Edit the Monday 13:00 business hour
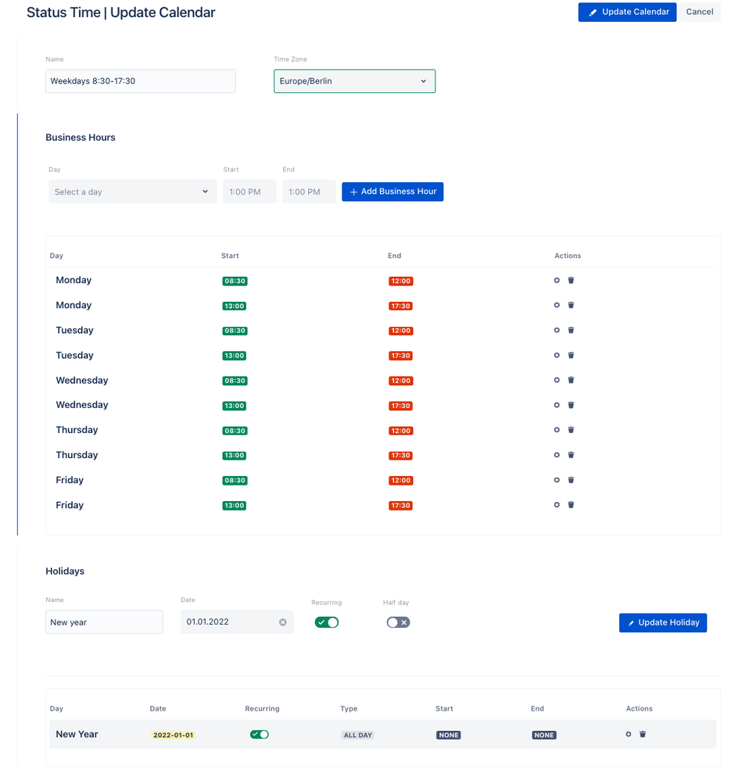The image size is (742, 781). (x=557, y=306)
